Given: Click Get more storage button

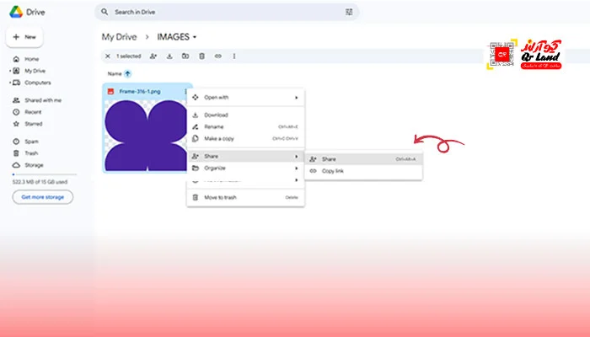Looking at the screenshot, I should [42, 197].
